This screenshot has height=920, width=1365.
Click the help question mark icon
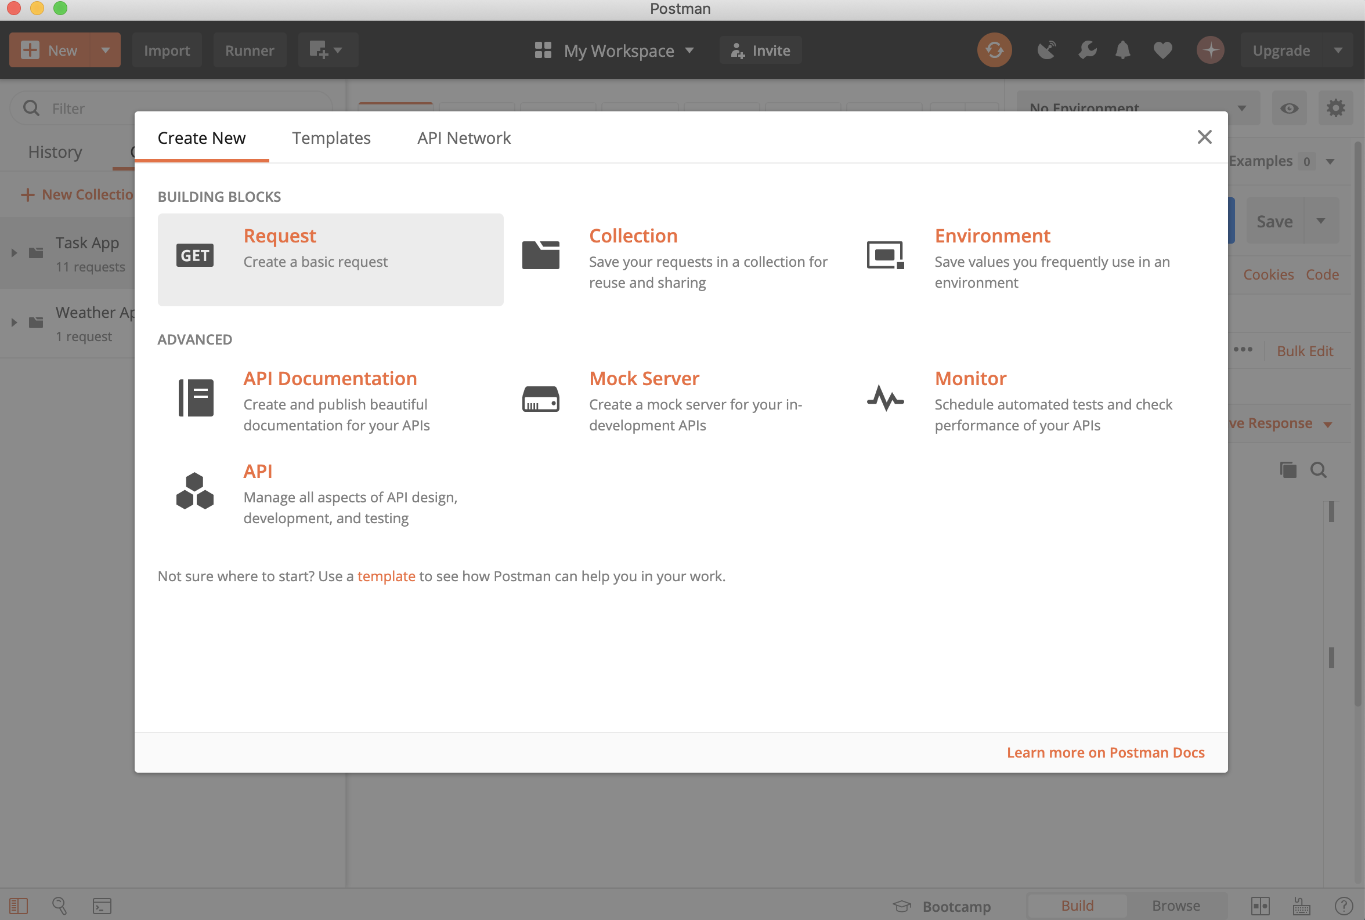tap(1344, 905)
